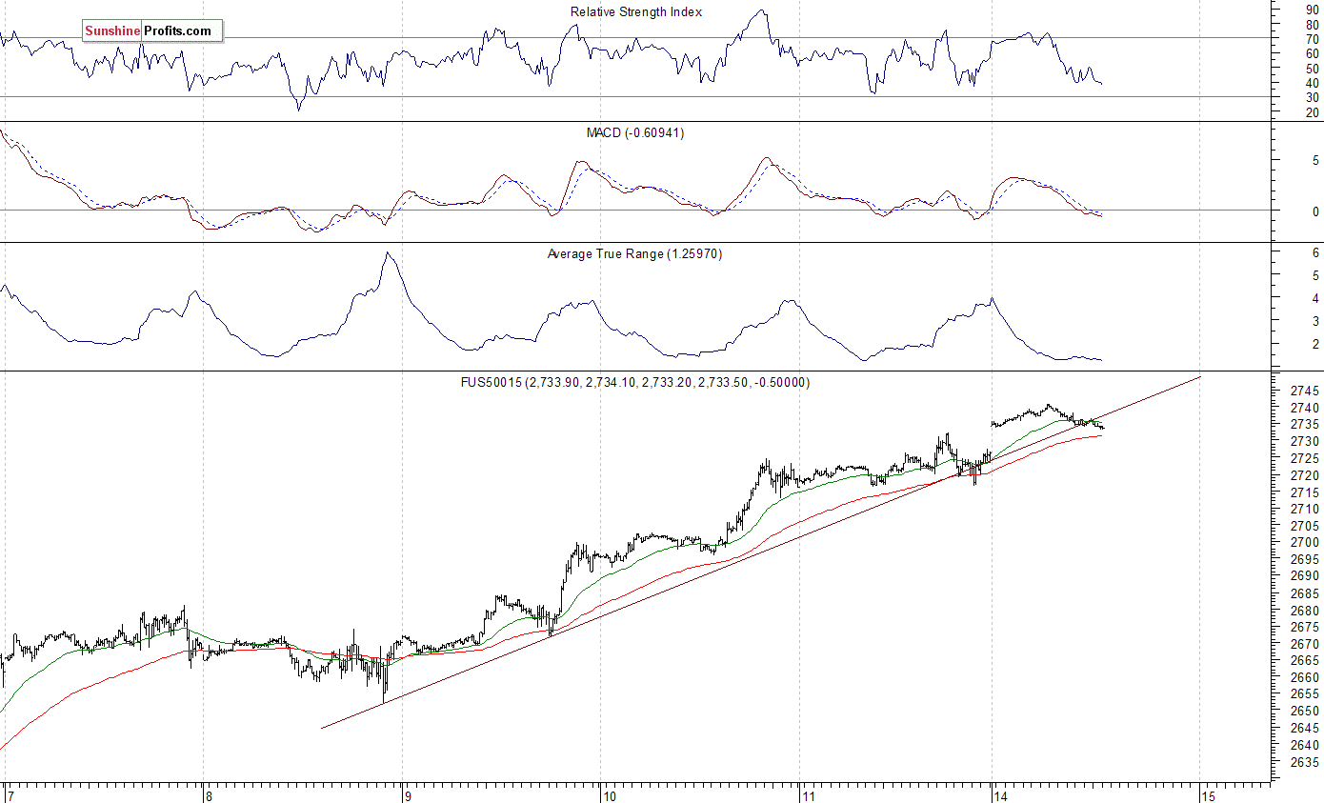This screenshot has width=1324, height=803.
Task: Click the date label 11 on the time axis
Action: click(x=808, y=794)
